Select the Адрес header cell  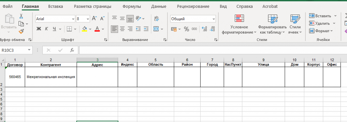[97, 65]
